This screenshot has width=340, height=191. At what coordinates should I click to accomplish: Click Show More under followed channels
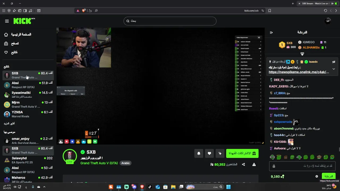click(x=9, y=124)
